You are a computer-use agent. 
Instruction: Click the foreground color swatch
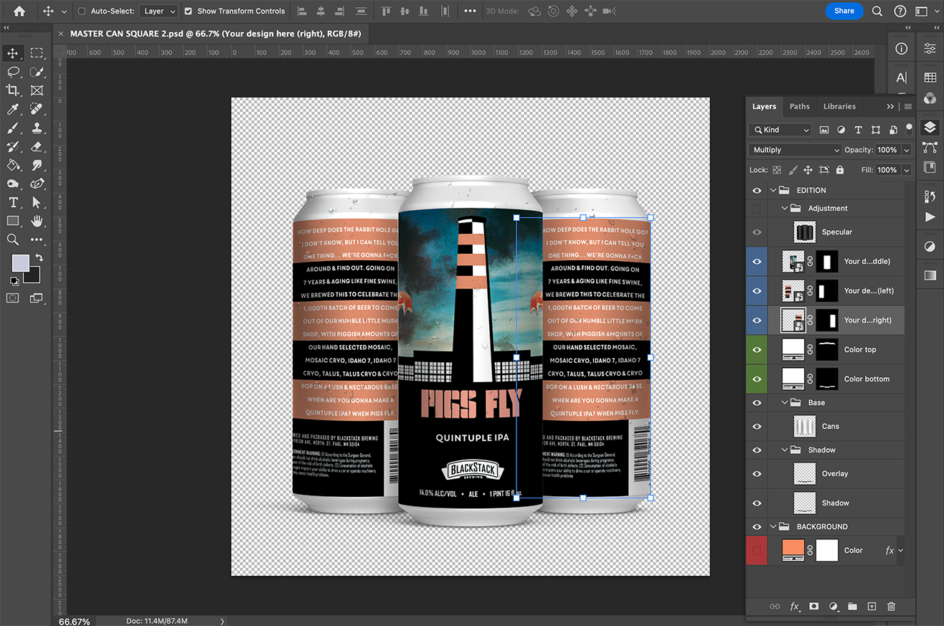coord(19,262)
